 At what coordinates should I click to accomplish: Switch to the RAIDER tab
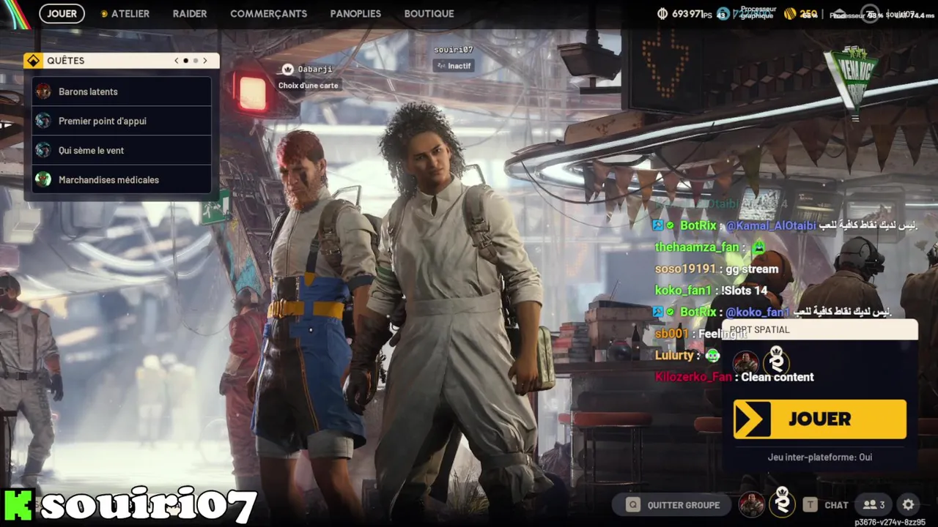[x=190, y=14]
